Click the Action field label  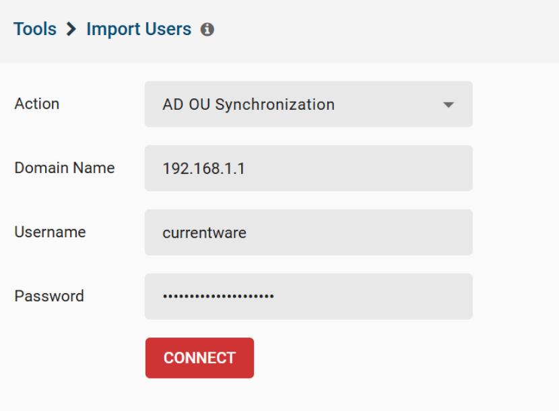[37, 104]
